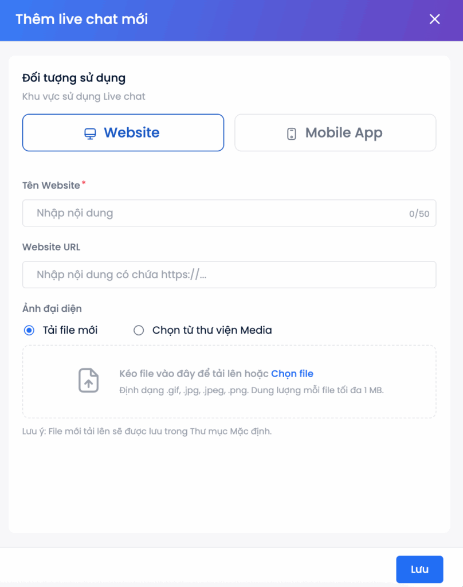The width and height of the screenshot is (463, 587).
Task: Select the Chọn từ thư viện Media radio
Action: (139, 330)
